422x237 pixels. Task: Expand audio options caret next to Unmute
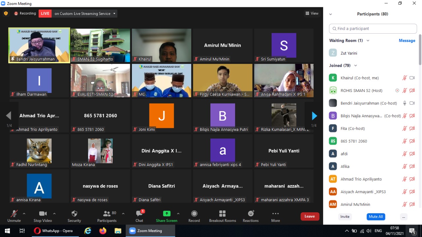[x=24, y=214]
